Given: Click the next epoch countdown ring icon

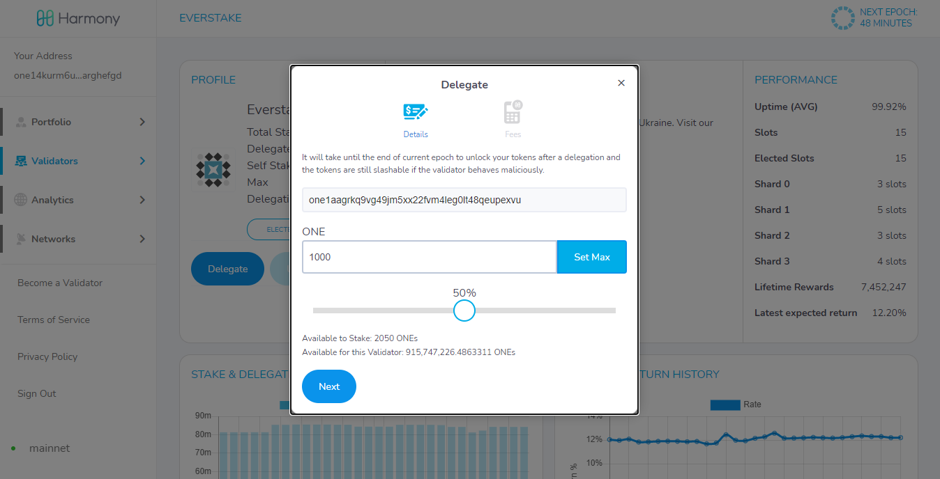Looking at the screenshot, I should click(843, 18).
